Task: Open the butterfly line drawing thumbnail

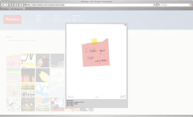Action: point(13,90)
